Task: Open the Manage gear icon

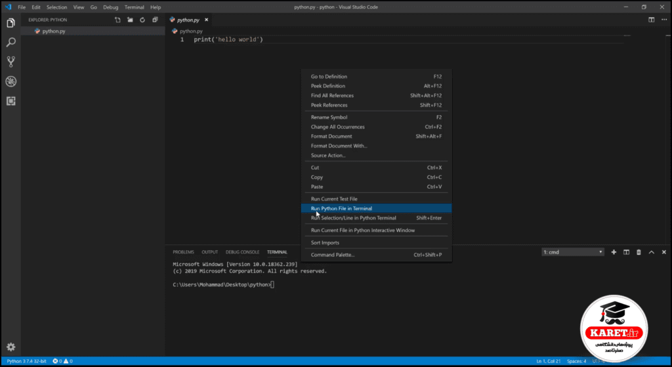Action: pyautogui.click(x=10, y=347)
